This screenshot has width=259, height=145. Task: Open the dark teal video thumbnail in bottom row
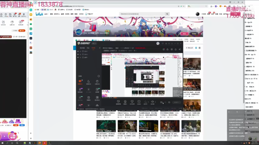pyautogui.click(x=106, y=126)
